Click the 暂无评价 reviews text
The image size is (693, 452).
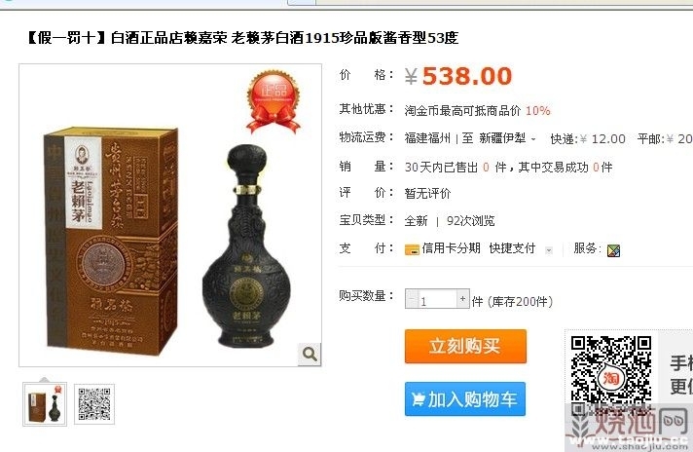coord(427,193)
